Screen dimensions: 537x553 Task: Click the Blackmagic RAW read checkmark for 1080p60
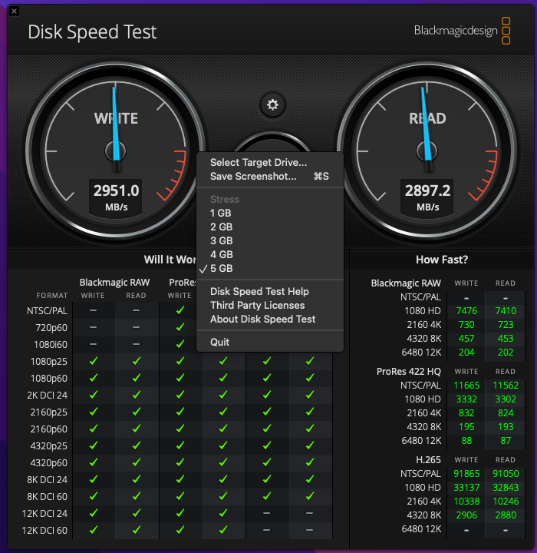click(x=137, y=378)
